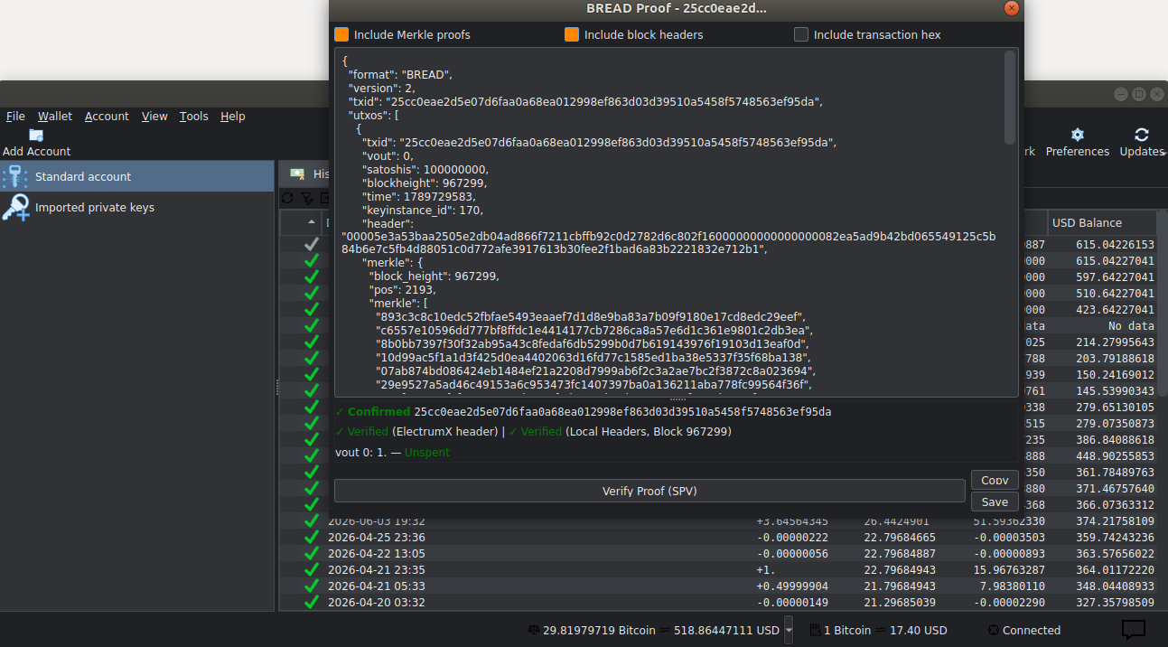
Task: Click '17.40 USD' rate in status bar
Action: coord(918,630)
